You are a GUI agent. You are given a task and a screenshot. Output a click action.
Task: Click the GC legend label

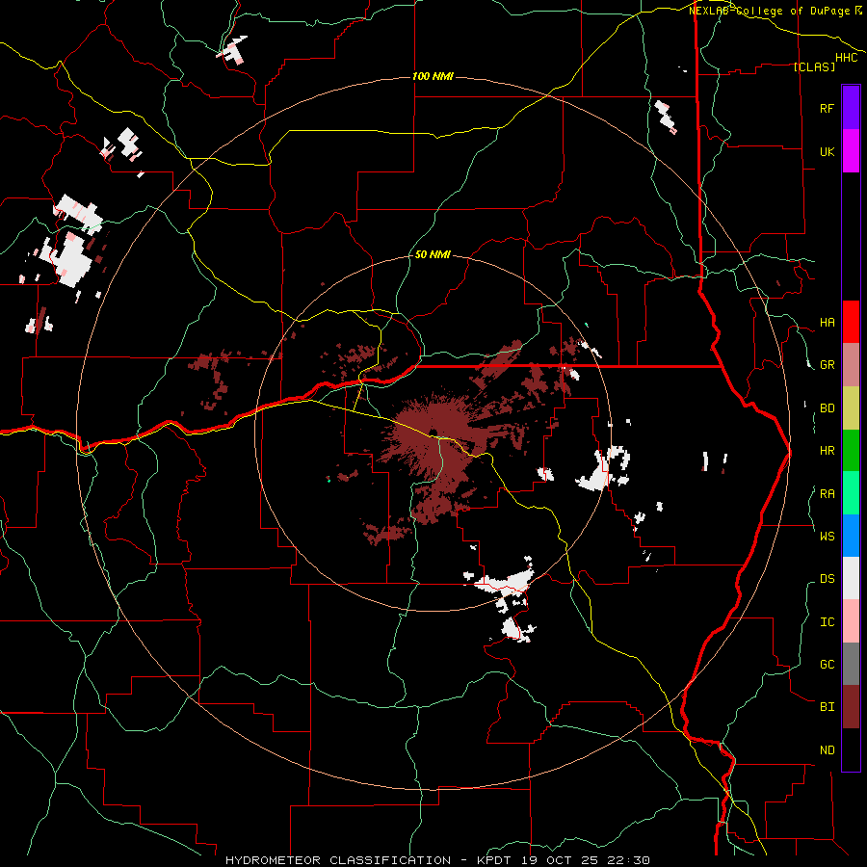[827, 665]
